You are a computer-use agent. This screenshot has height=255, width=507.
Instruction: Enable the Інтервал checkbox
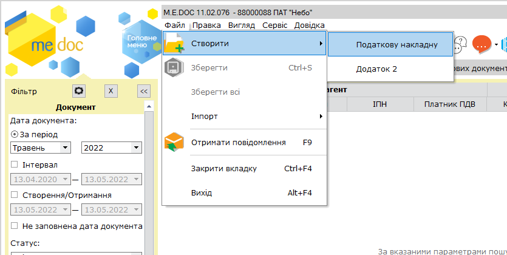[x=14, y=165]
